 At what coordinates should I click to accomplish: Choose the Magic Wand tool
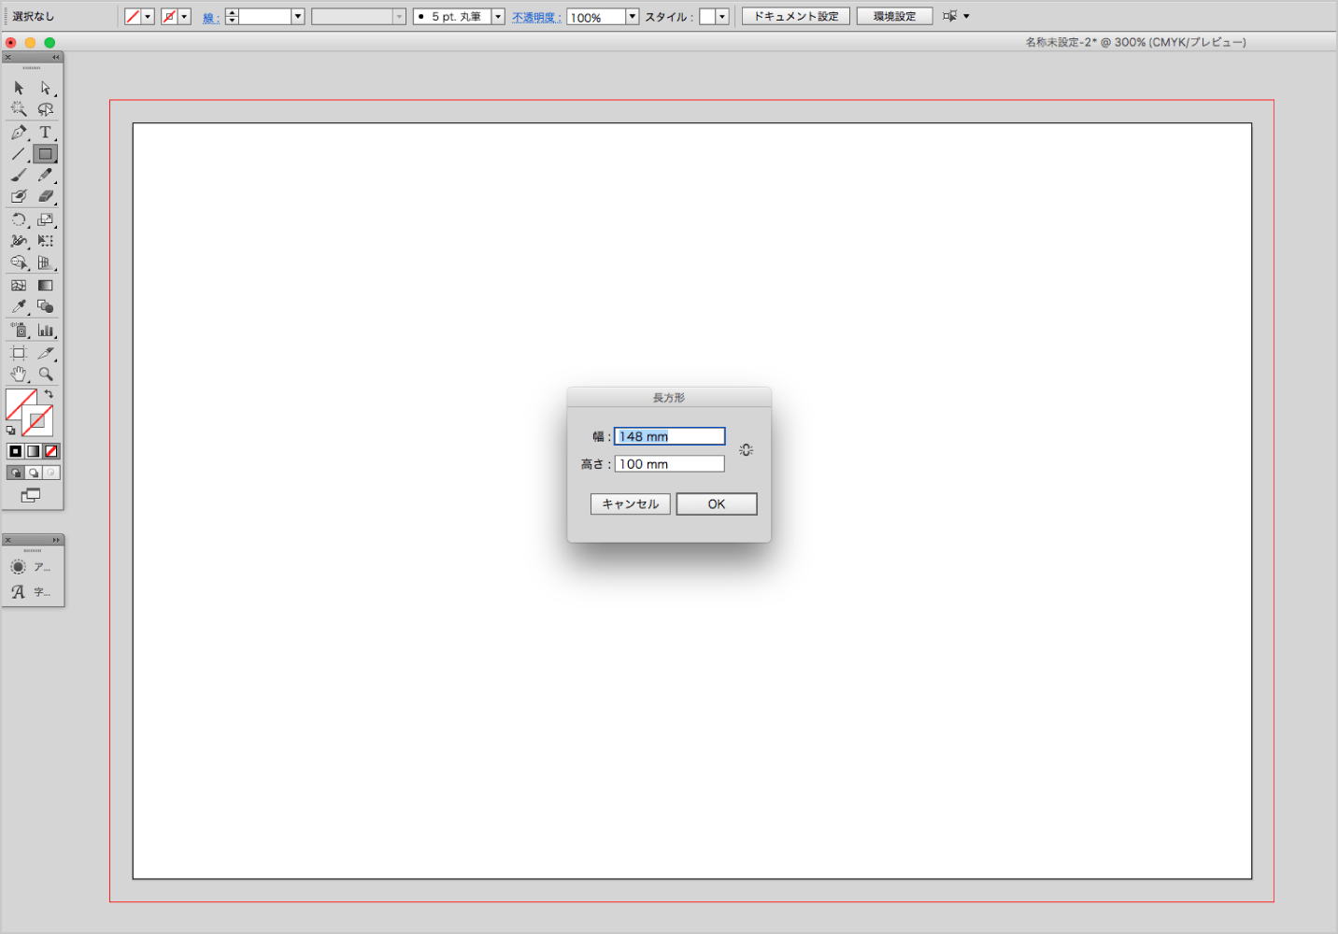pyautogui.click(x=19, y=109)
